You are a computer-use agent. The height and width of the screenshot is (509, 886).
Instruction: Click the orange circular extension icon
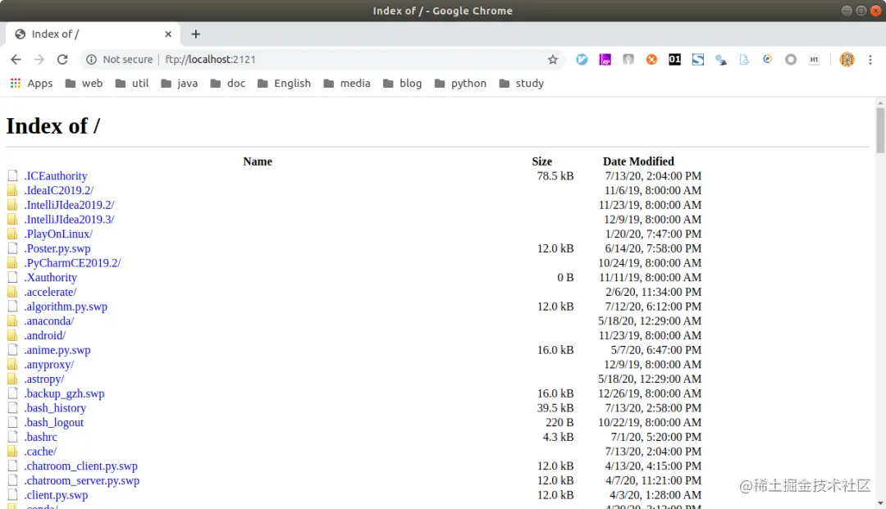651,59
